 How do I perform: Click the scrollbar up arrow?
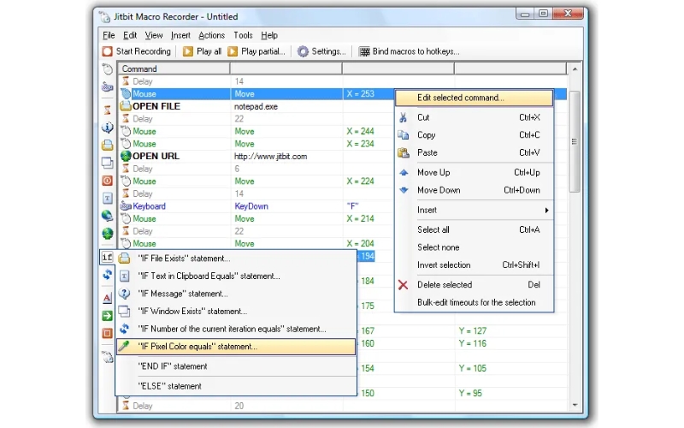coord(575,69)
